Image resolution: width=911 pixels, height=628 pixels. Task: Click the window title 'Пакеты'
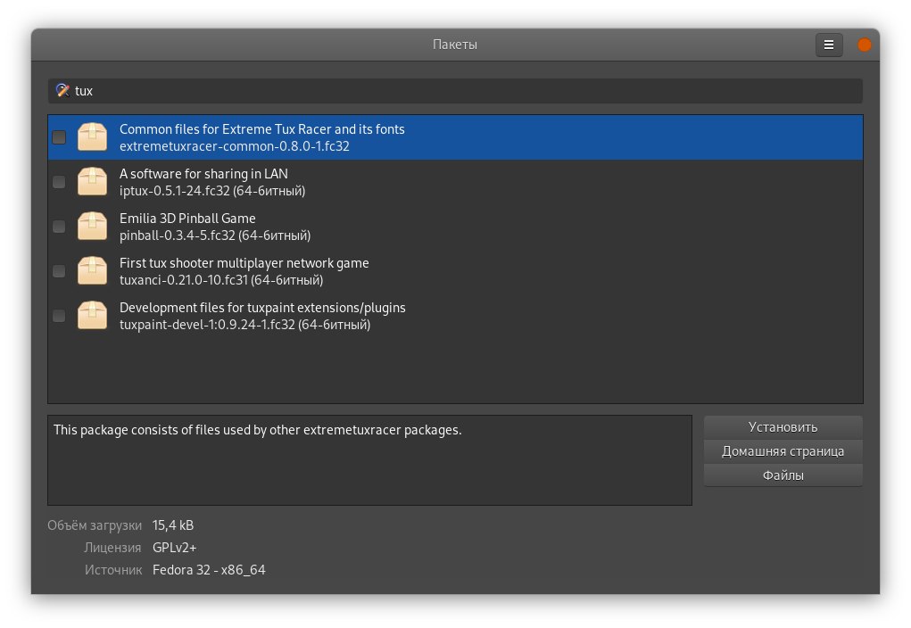[455, 45]
